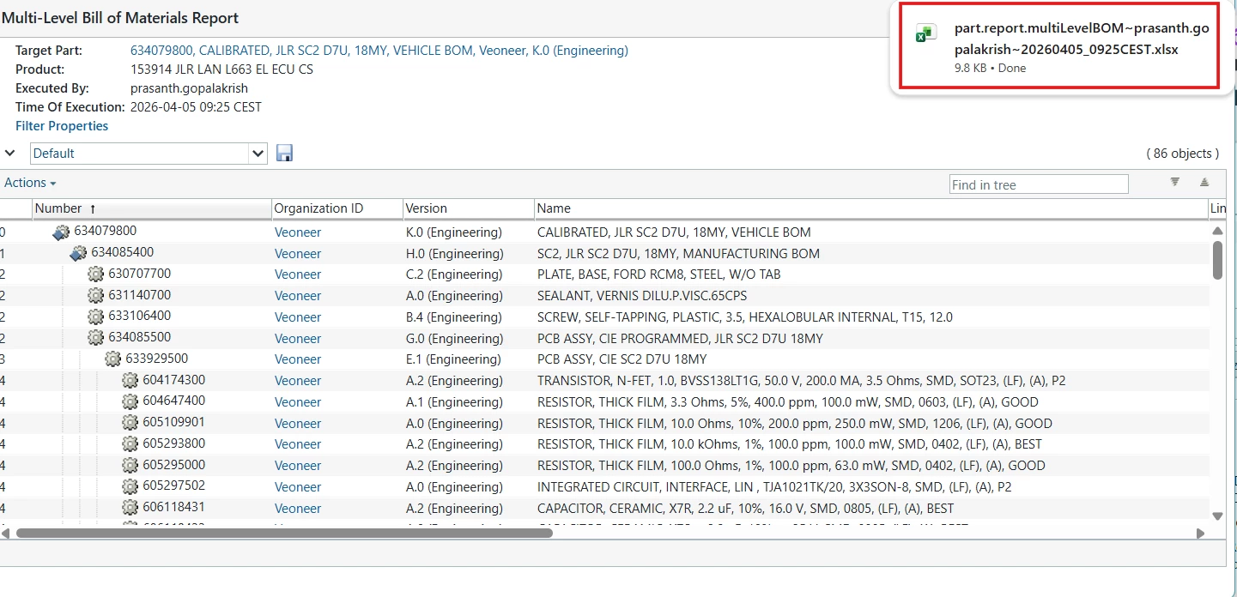The height and width of the screenshot is (597, 1237).
Task: Select part number 634085500 in the tree
Action: coord(140,338)
